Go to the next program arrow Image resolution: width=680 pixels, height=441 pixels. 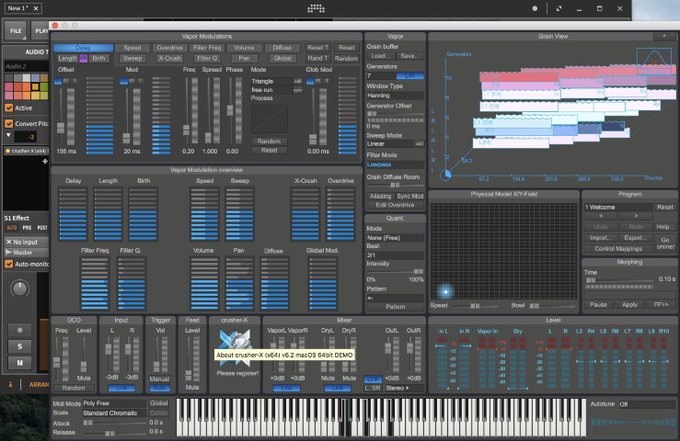(x=636, y=216)
